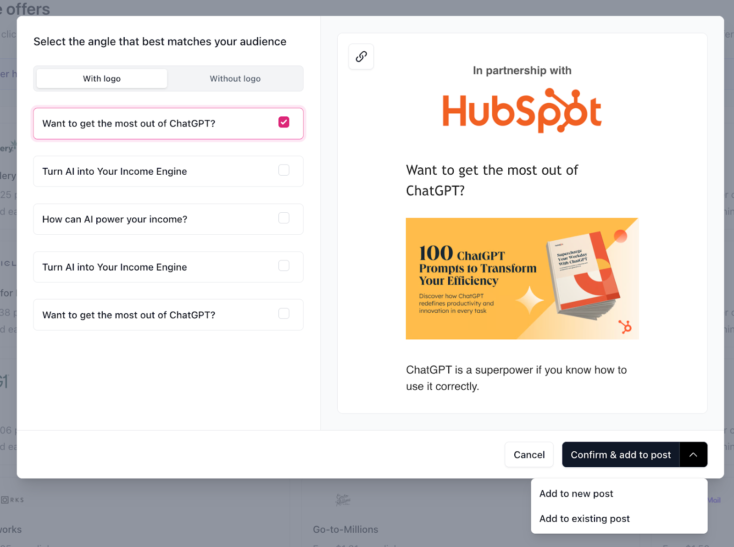
Task: Collapse the Confirm button chevron dropdown
Action: pos(693,454)
